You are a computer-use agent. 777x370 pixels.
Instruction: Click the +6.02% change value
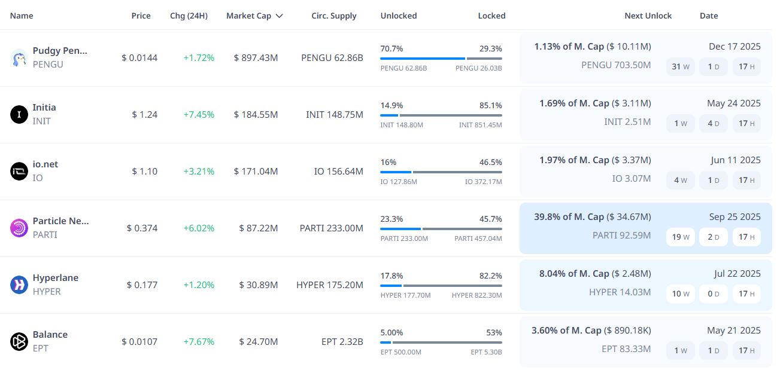pyautogui.click(x=199, y=228)
